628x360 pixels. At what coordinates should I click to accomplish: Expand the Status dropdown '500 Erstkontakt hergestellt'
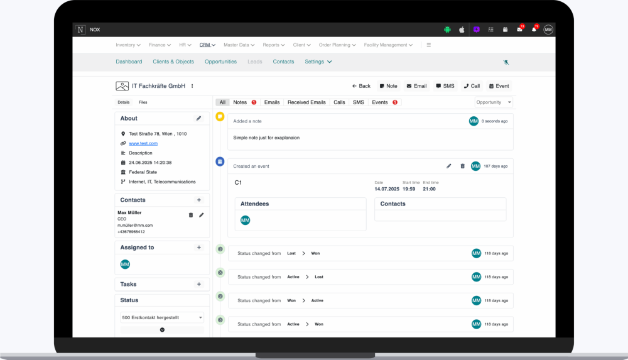pyautogui.click(x=162, y=318)
